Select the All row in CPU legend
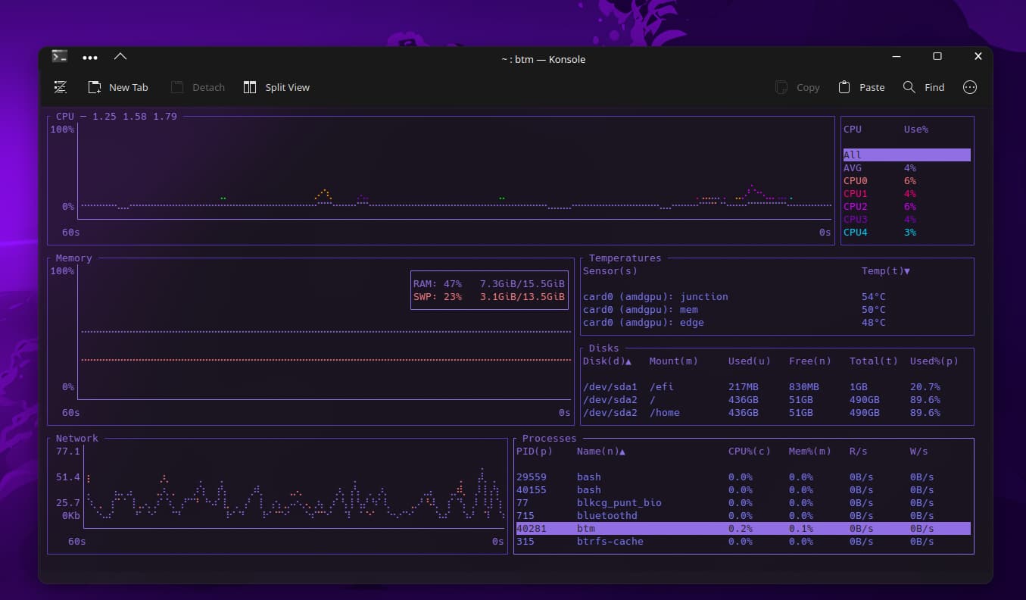The height and width of the screenshot is (600, 1026). click(x=907, y=155)
